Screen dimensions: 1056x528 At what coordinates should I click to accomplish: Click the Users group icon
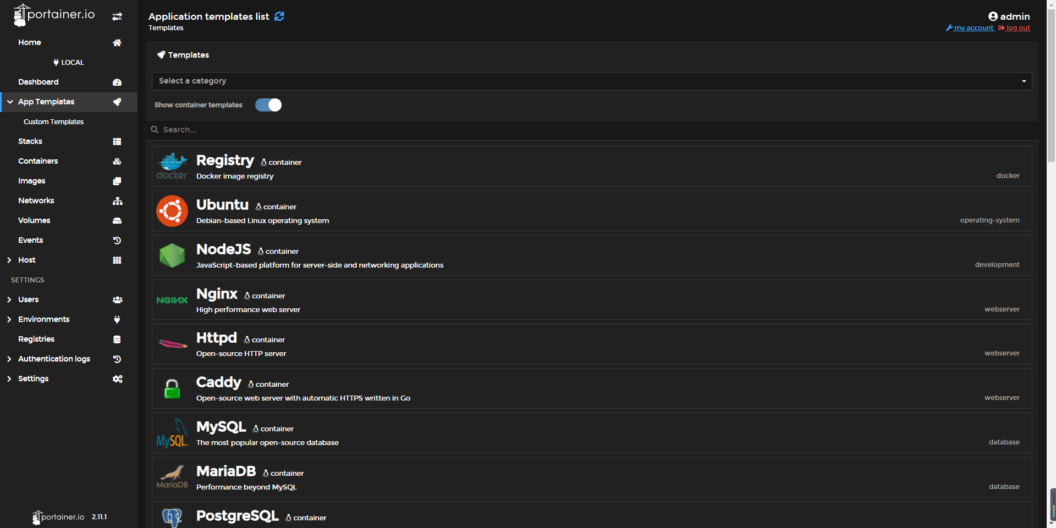coord(117,299)
